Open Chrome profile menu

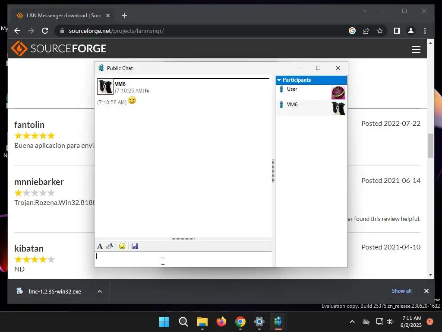click(x=411, y=31)
